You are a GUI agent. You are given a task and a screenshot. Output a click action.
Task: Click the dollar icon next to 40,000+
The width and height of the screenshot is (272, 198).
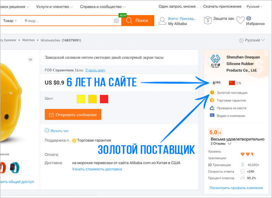(x=242, y=165)
